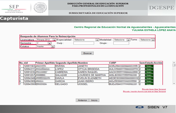Click the RIVERA surname cell

point(66,66)
